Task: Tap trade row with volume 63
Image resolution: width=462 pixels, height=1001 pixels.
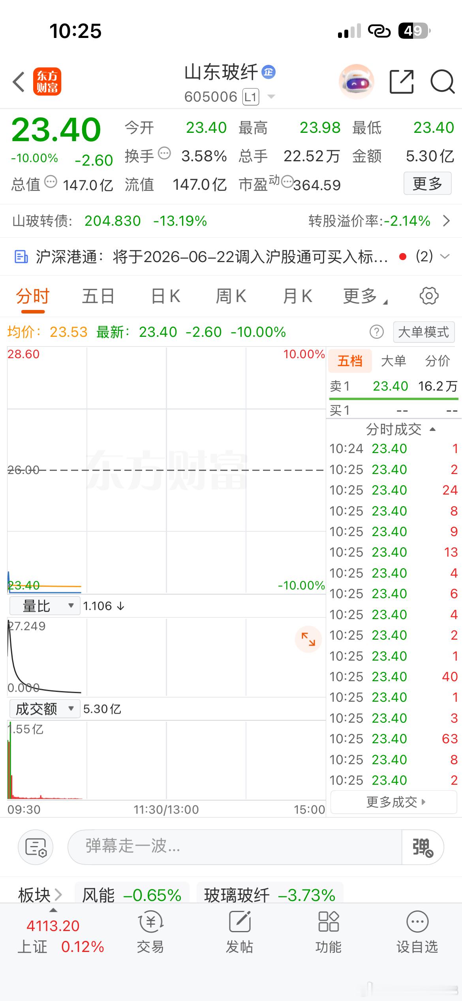Action: click(x=393, y=738)
